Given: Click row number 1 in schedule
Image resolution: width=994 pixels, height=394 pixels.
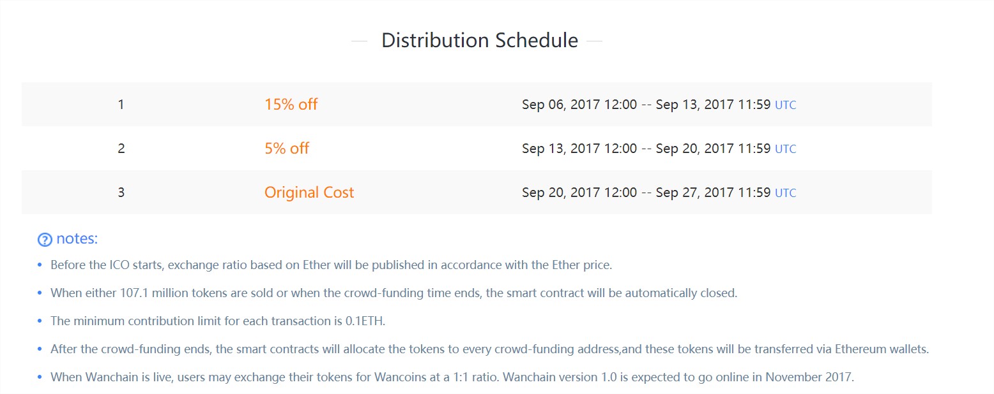Looking at the screenshot, I should tap(121, 105).
